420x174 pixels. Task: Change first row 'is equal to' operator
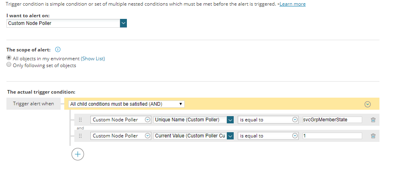tap(268, 120)
